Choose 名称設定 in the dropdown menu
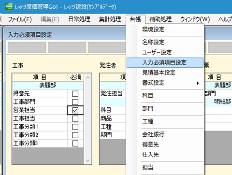Screen dimensions: 232x175 pos(153,43)
